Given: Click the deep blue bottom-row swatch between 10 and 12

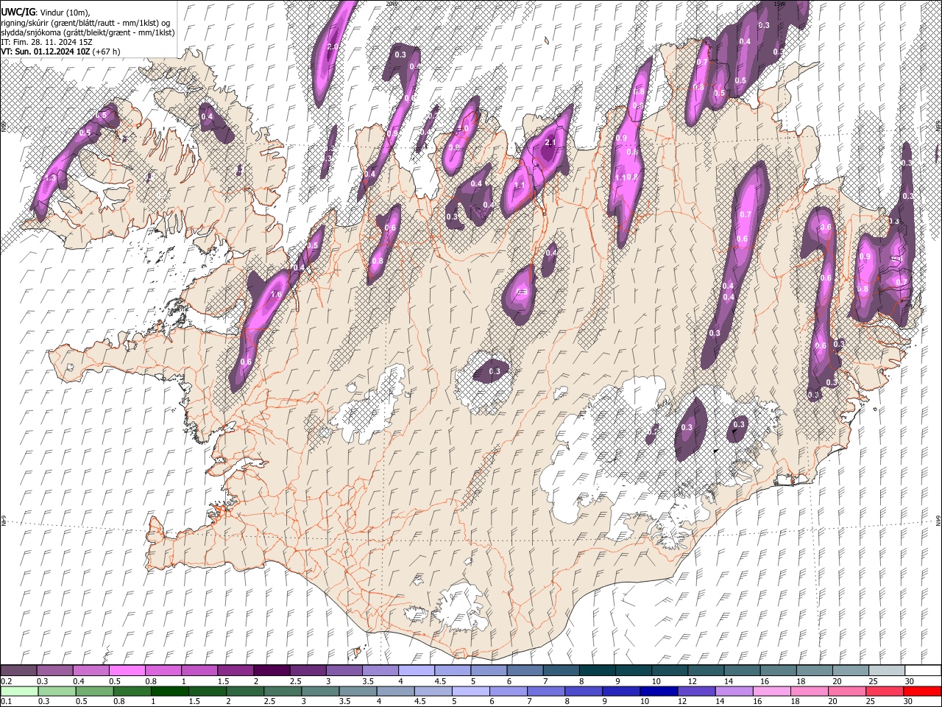Looking at the screenshot, I should click(x=658, y=691).
